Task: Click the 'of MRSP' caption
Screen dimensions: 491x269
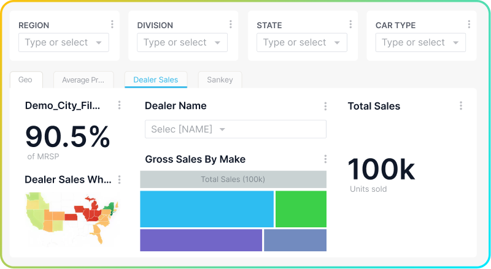Action: 43,156
